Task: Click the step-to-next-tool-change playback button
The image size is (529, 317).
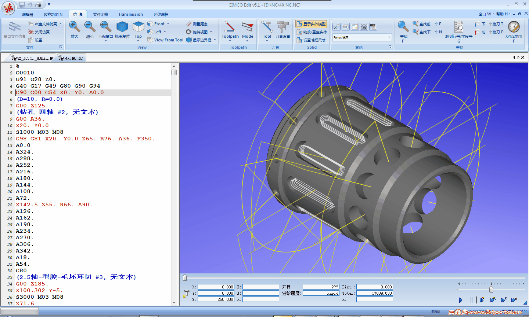Action: pyautogui.click(x=514, y=300)
